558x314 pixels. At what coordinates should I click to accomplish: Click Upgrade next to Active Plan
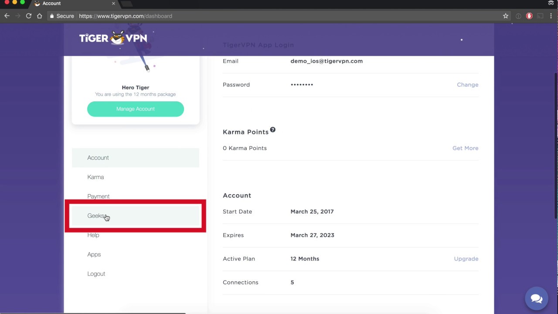pos(466,259)
